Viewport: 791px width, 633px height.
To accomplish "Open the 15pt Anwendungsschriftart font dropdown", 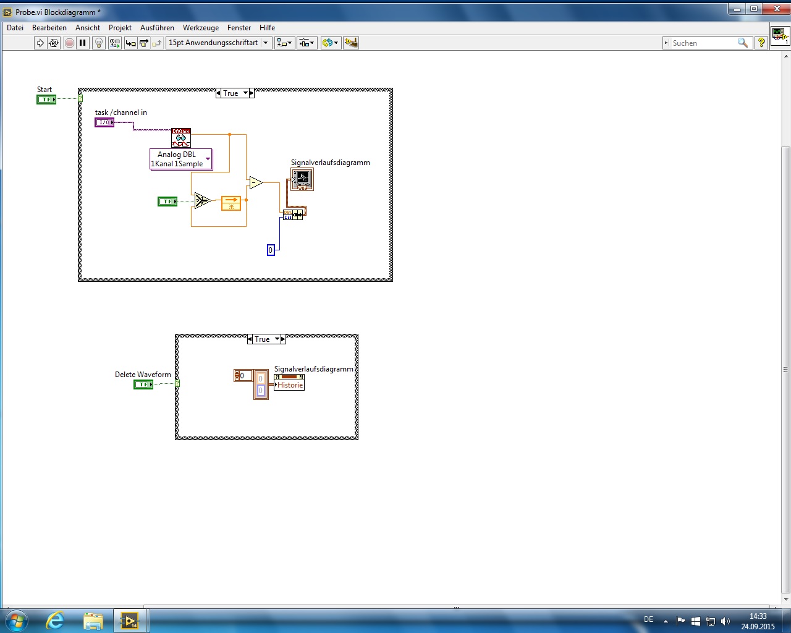I will (x=219, y=43).
